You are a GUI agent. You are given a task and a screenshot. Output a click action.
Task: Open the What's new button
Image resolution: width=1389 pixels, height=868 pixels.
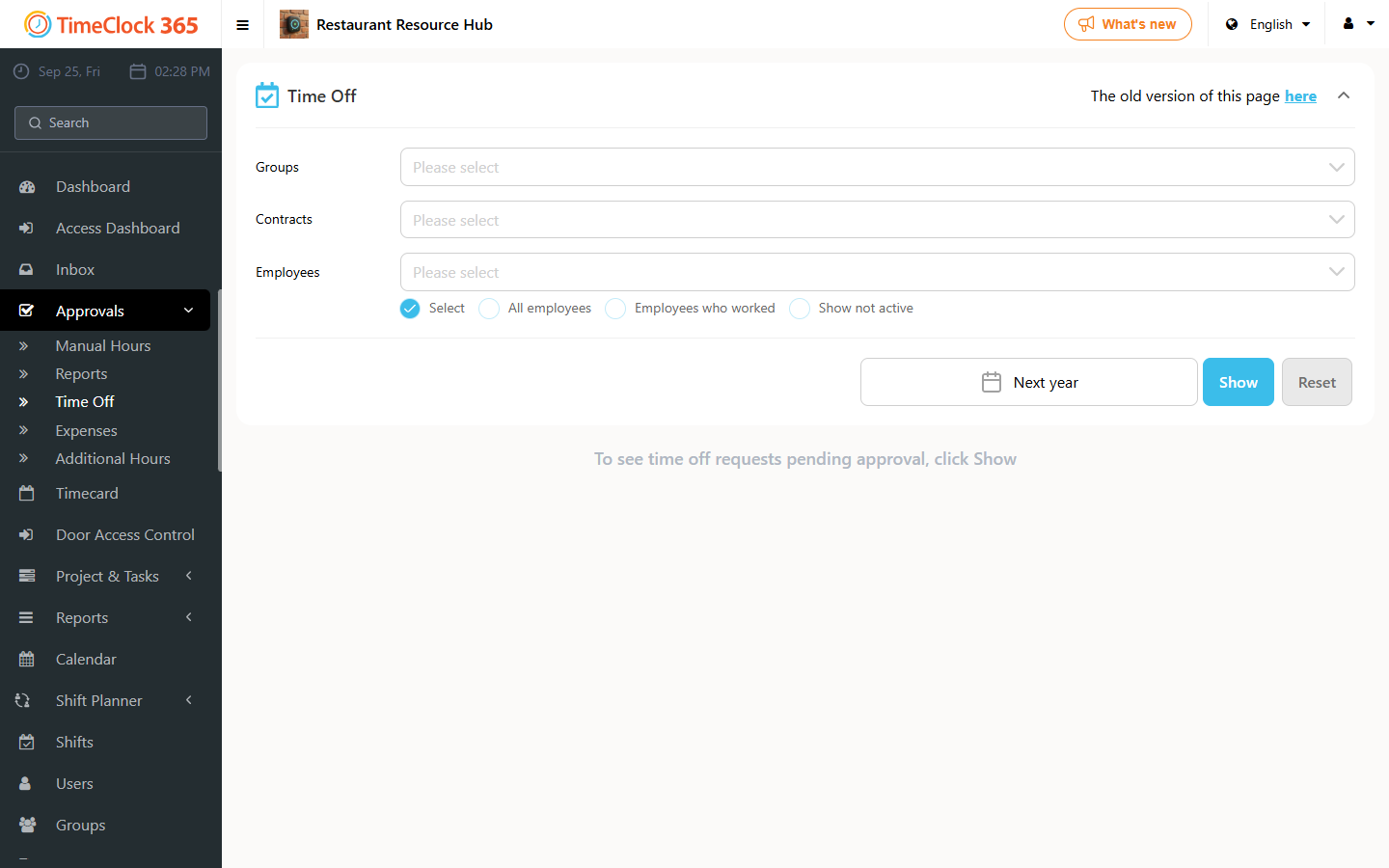pos(1128,24)
